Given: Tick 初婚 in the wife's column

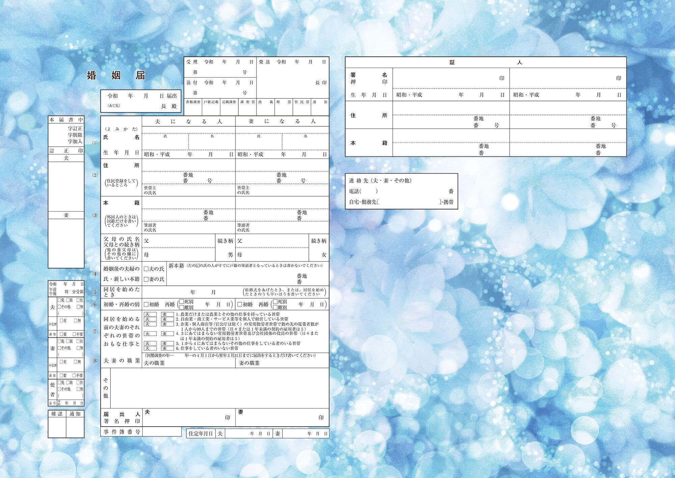Looking at the screenshot, I should 240,304.
